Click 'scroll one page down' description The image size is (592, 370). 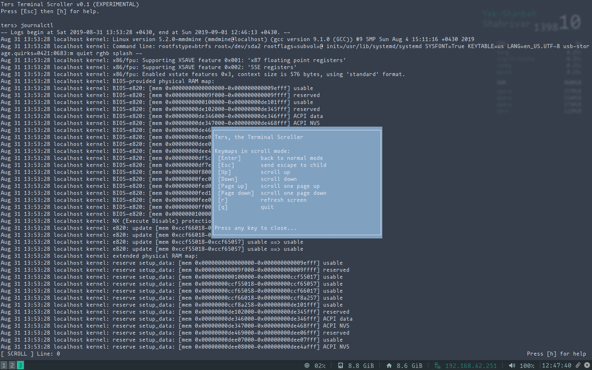(x=294, y=193)
